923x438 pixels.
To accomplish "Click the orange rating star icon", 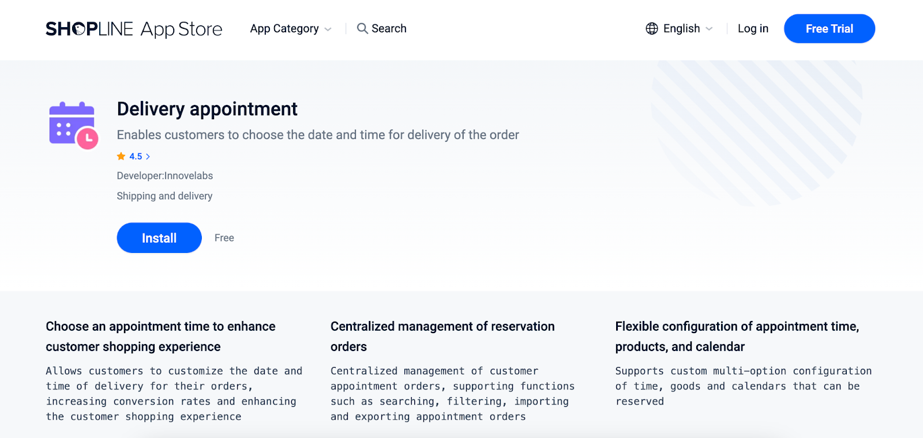I will click(121, 156).
